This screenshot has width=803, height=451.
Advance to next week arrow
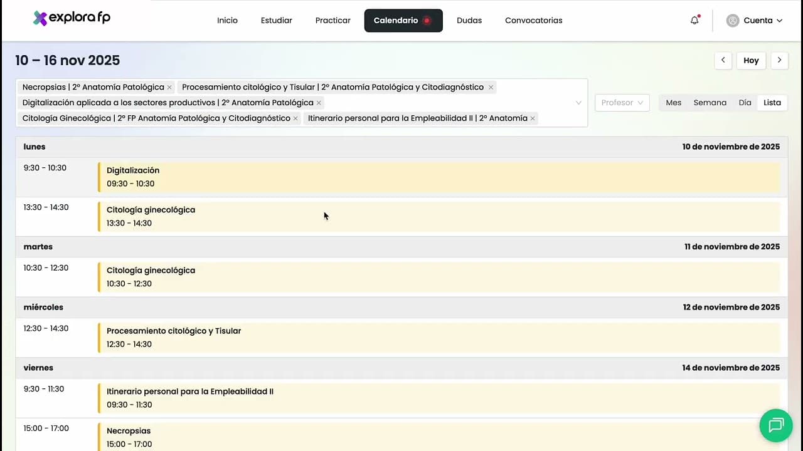click(x=779, y=60)
